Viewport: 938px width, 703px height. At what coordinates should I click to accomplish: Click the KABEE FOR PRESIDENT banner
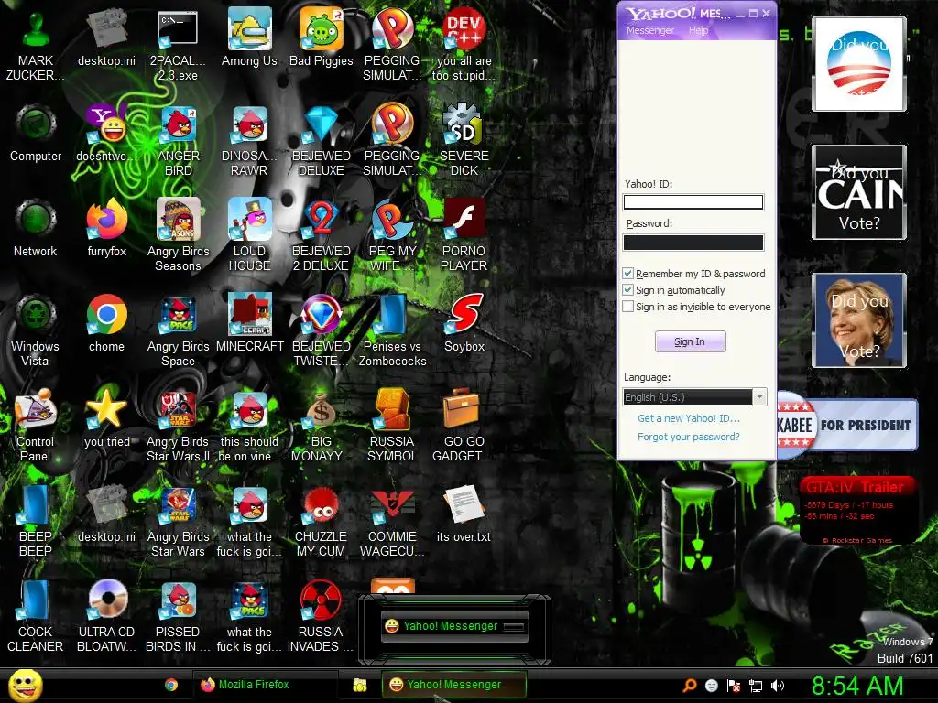[847, 425]
